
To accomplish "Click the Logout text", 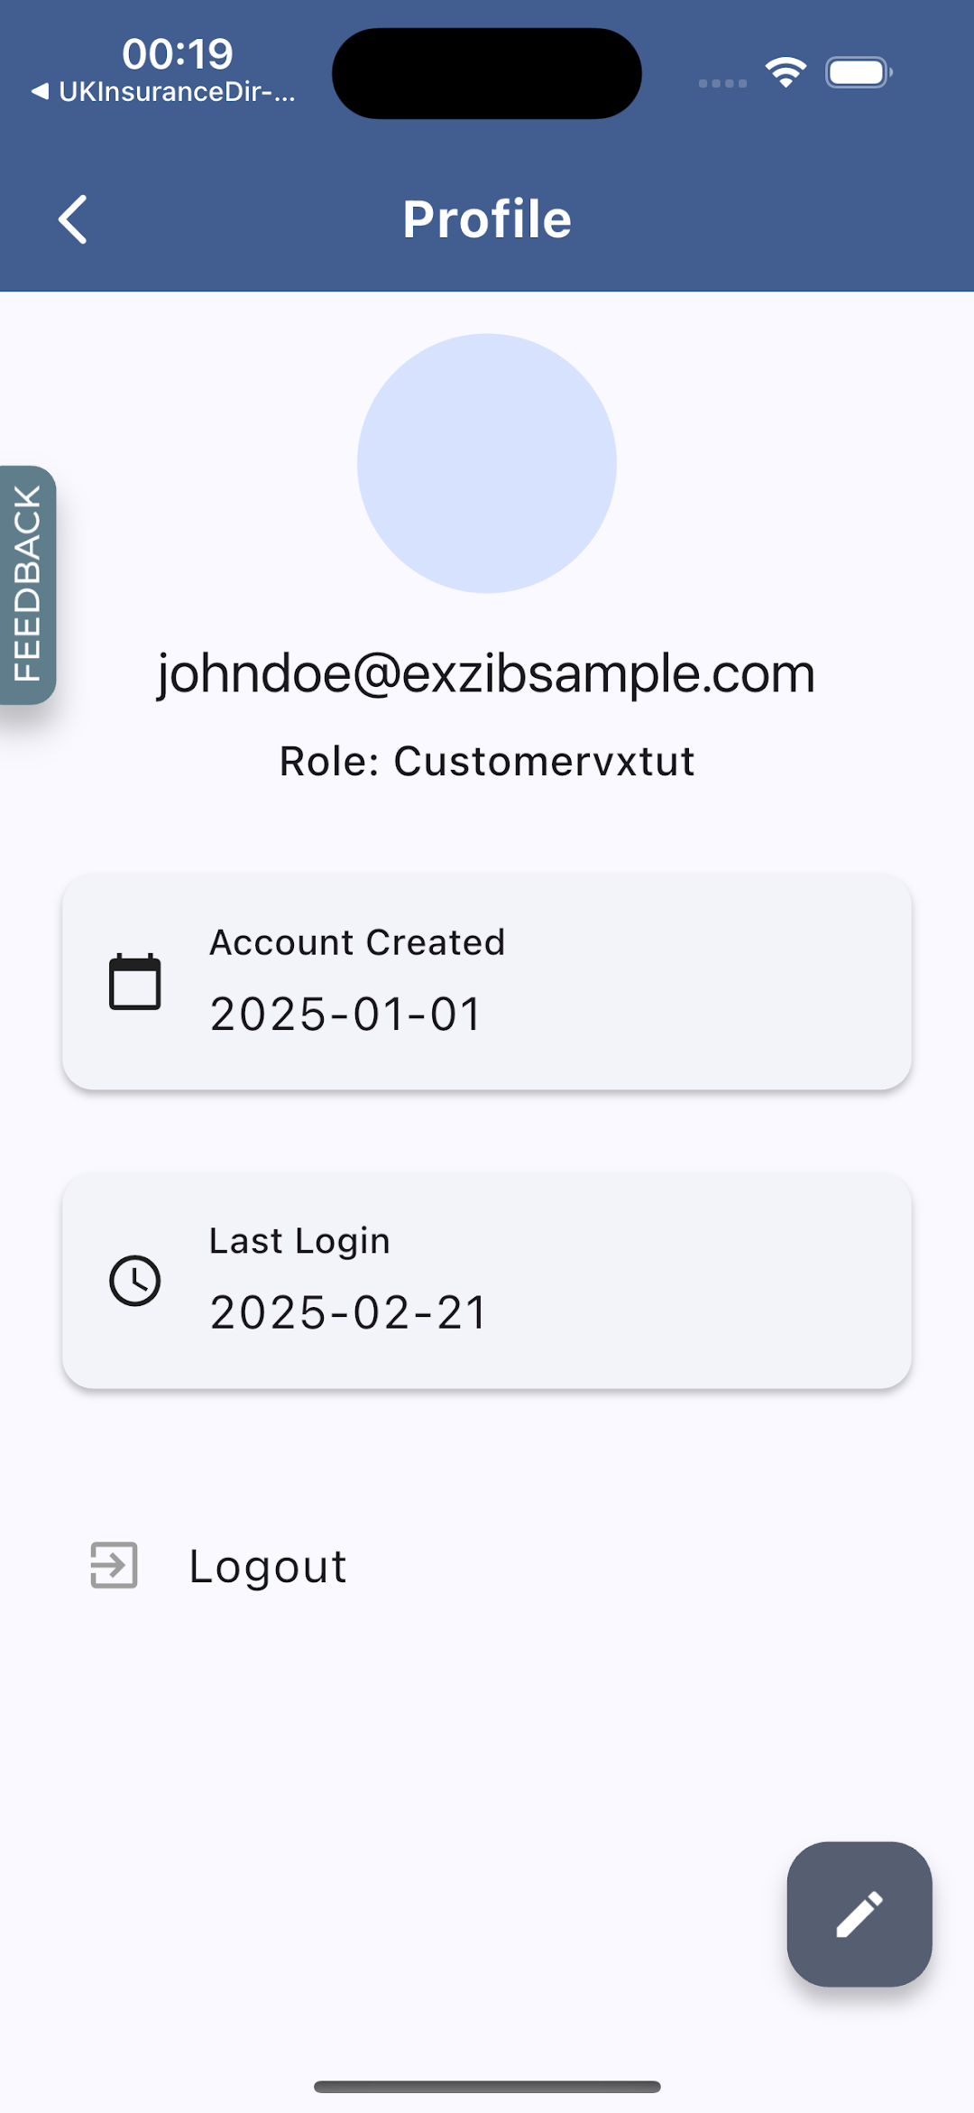I will tap(268, 1566).
